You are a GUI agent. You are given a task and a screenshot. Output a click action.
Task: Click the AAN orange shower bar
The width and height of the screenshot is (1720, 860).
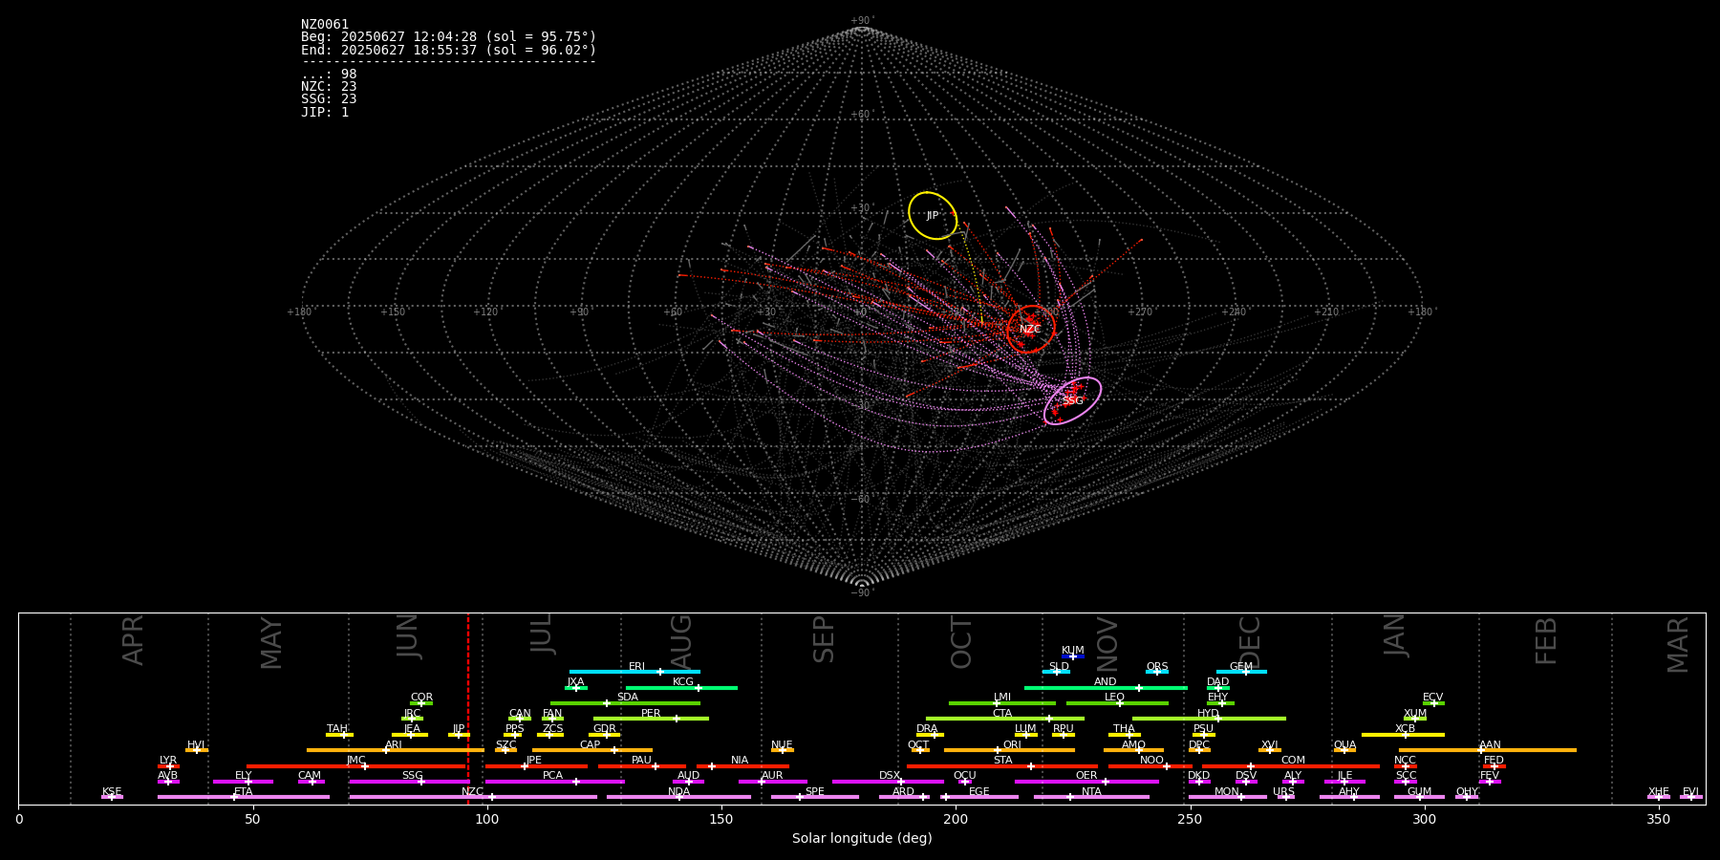1488,750
